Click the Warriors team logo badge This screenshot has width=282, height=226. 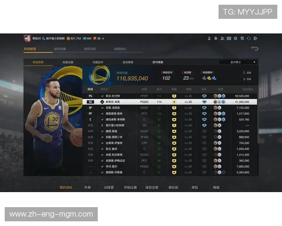pos(100,75)
